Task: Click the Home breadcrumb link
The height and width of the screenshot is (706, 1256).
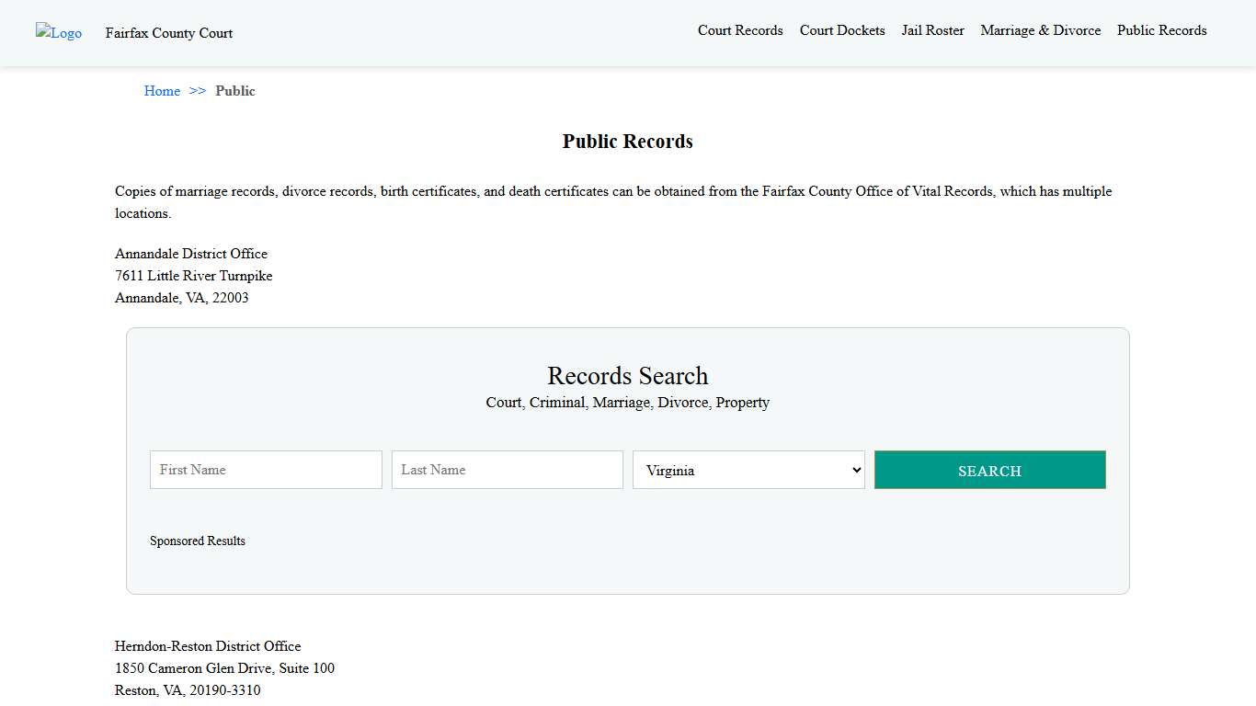Action: [162, 91]
